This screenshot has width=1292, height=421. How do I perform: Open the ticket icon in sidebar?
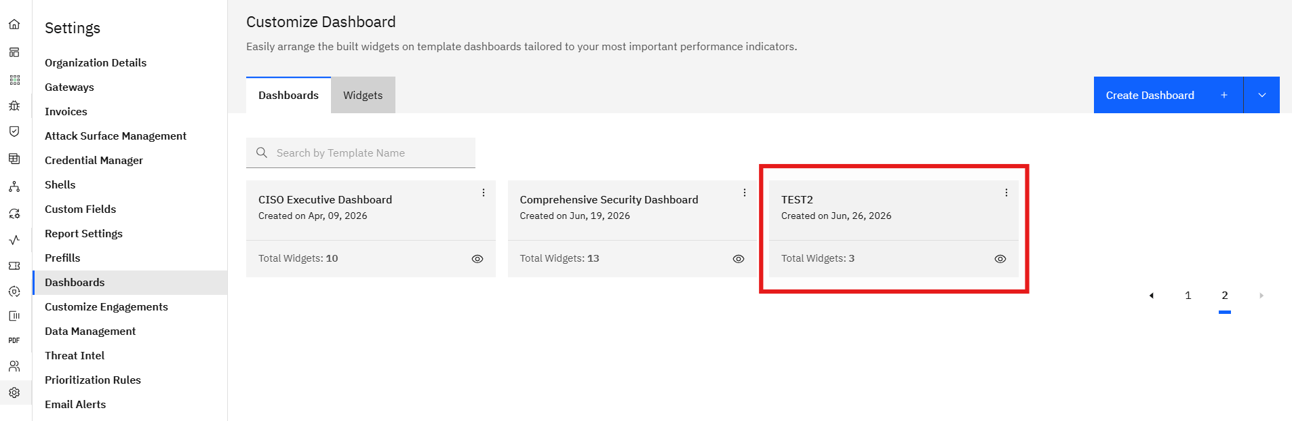click(14, 266)
